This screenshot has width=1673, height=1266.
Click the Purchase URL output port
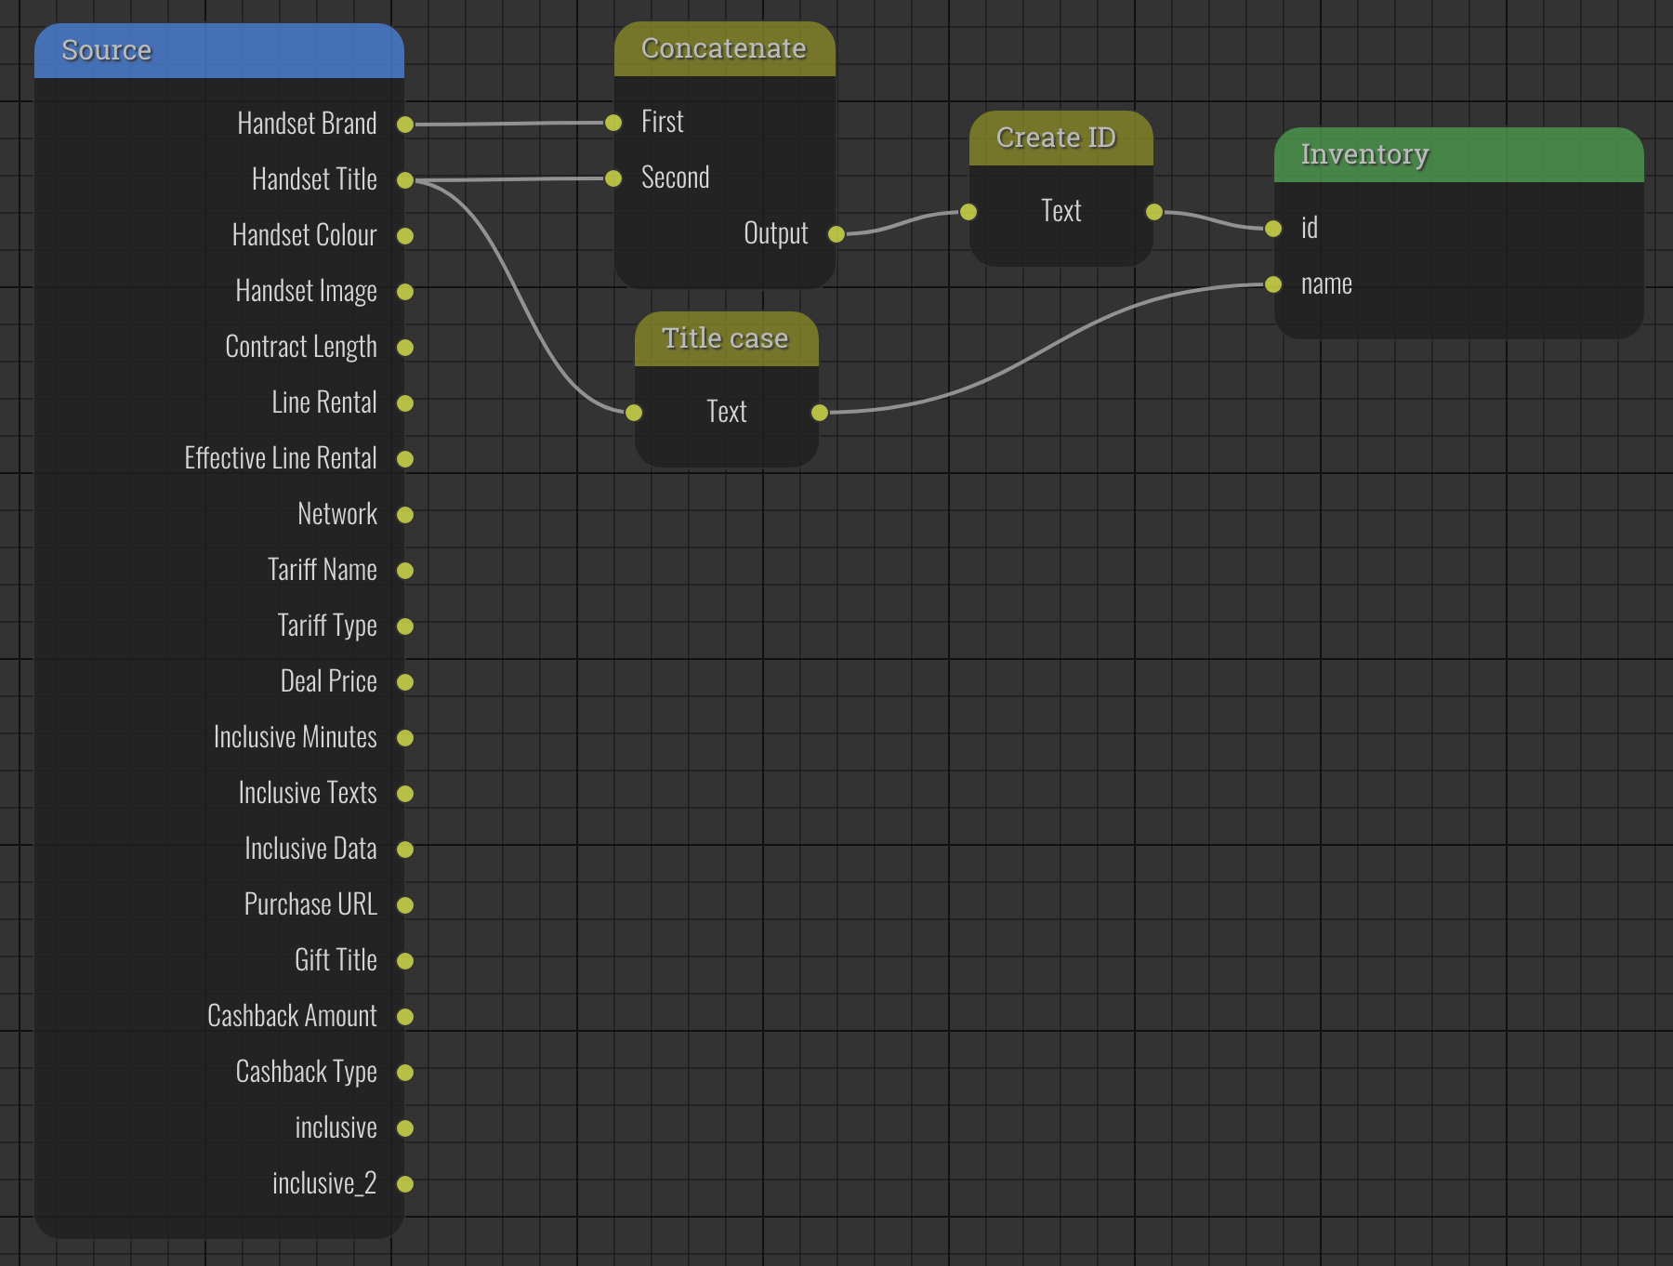click(405, 904)
